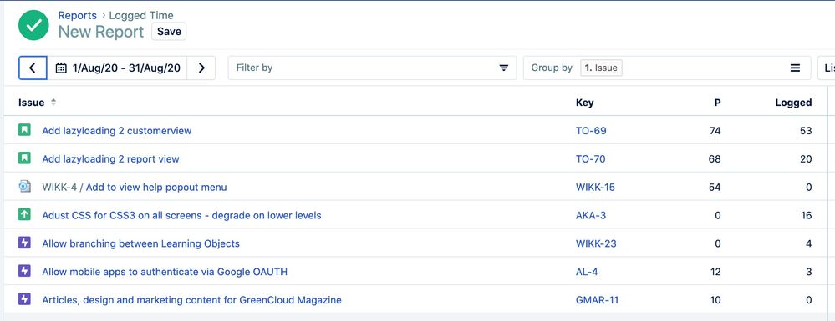Sort by the Key column header
This screenshot has width=835, height=321.
coord(585,103)
